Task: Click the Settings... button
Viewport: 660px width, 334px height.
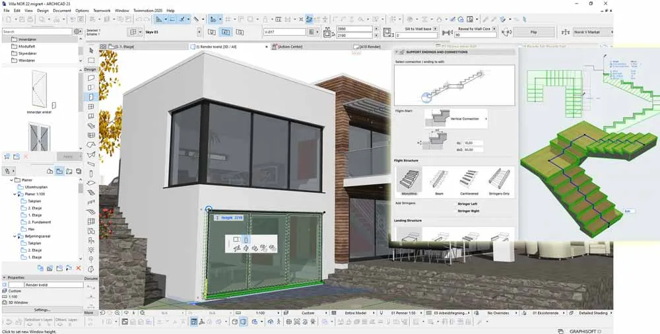Action: (x=42, y=310)
